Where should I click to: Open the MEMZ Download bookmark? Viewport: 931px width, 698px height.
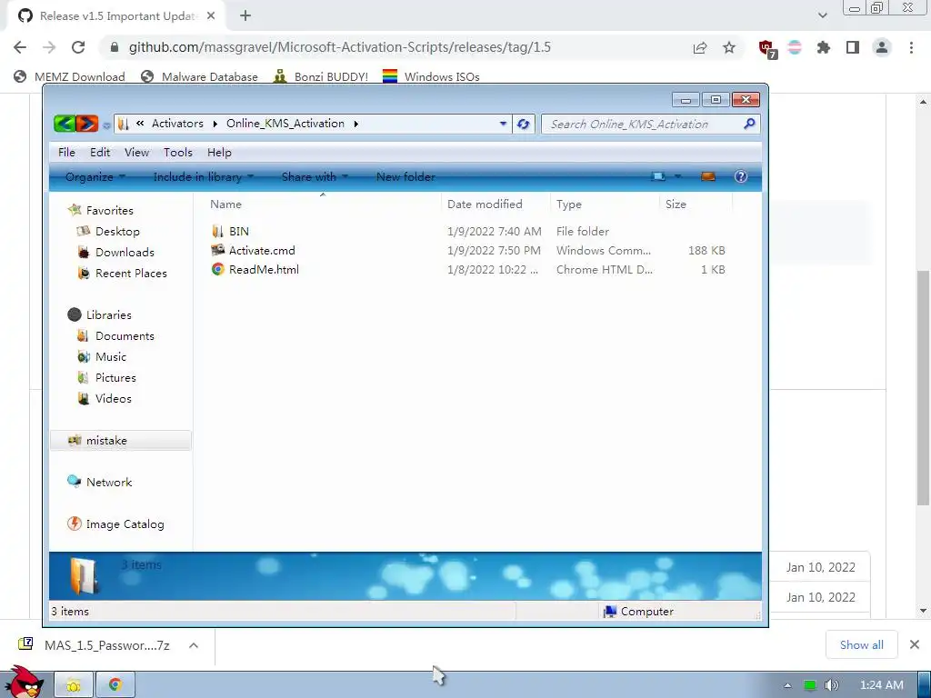coord(69,76)
